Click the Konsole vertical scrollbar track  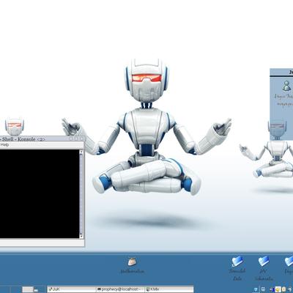[81, 194]
